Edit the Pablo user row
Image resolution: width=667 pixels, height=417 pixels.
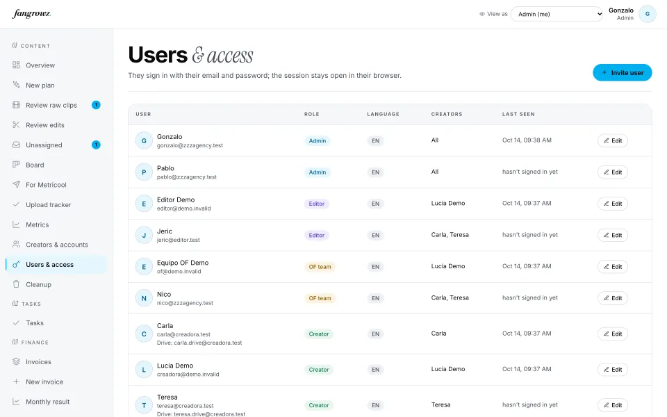[613, 172]
